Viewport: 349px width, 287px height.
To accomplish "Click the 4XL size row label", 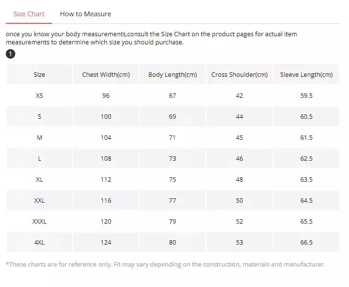I will 39,242.
